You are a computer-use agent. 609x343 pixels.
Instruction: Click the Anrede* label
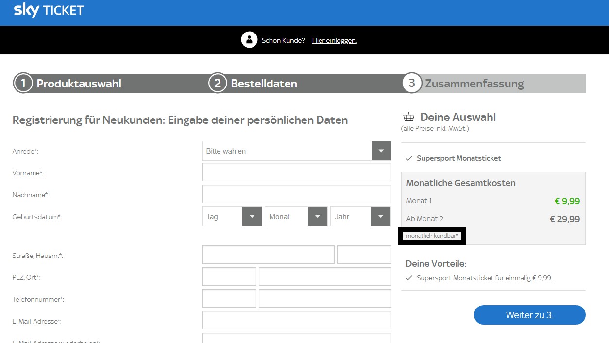25,151
